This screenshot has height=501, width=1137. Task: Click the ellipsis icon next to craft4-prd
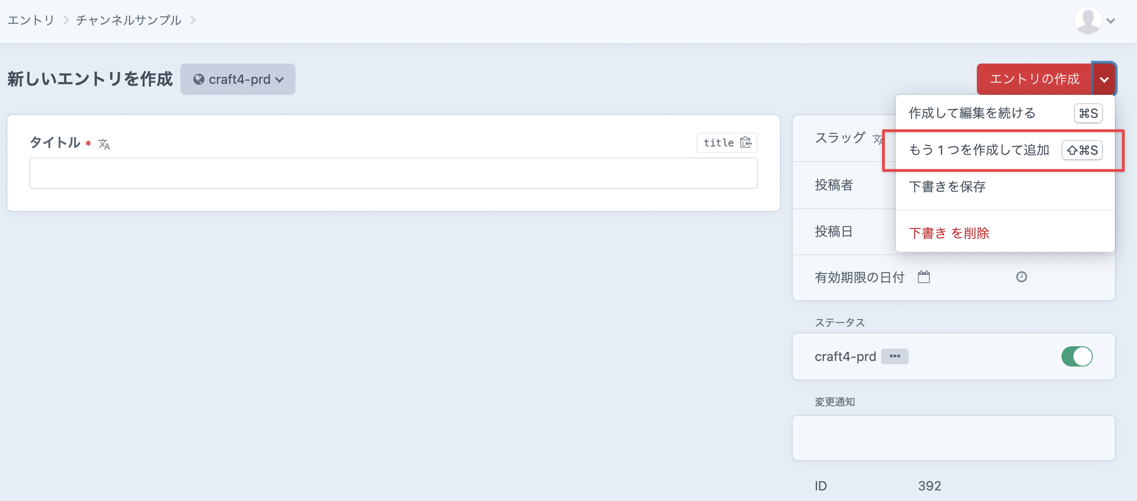coord(894,356)
